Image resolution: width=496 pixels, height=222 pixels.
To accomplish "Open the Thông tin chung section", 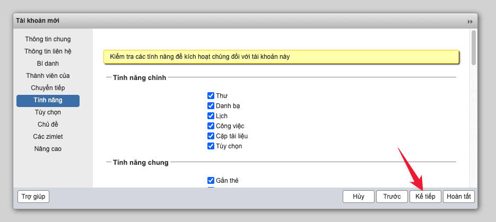I will pos(48,39).
